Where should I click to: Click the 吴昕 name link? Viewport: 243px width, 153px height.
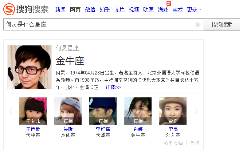click(68, 129)
